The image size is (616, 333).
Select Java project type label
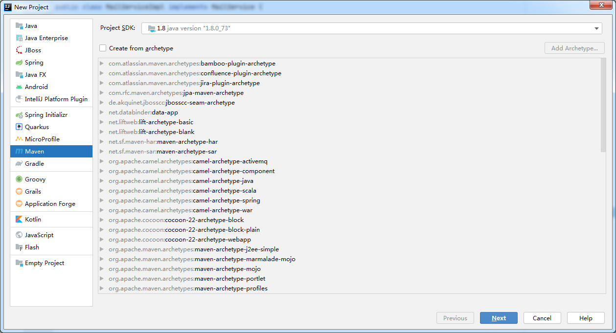click(31, 26)
